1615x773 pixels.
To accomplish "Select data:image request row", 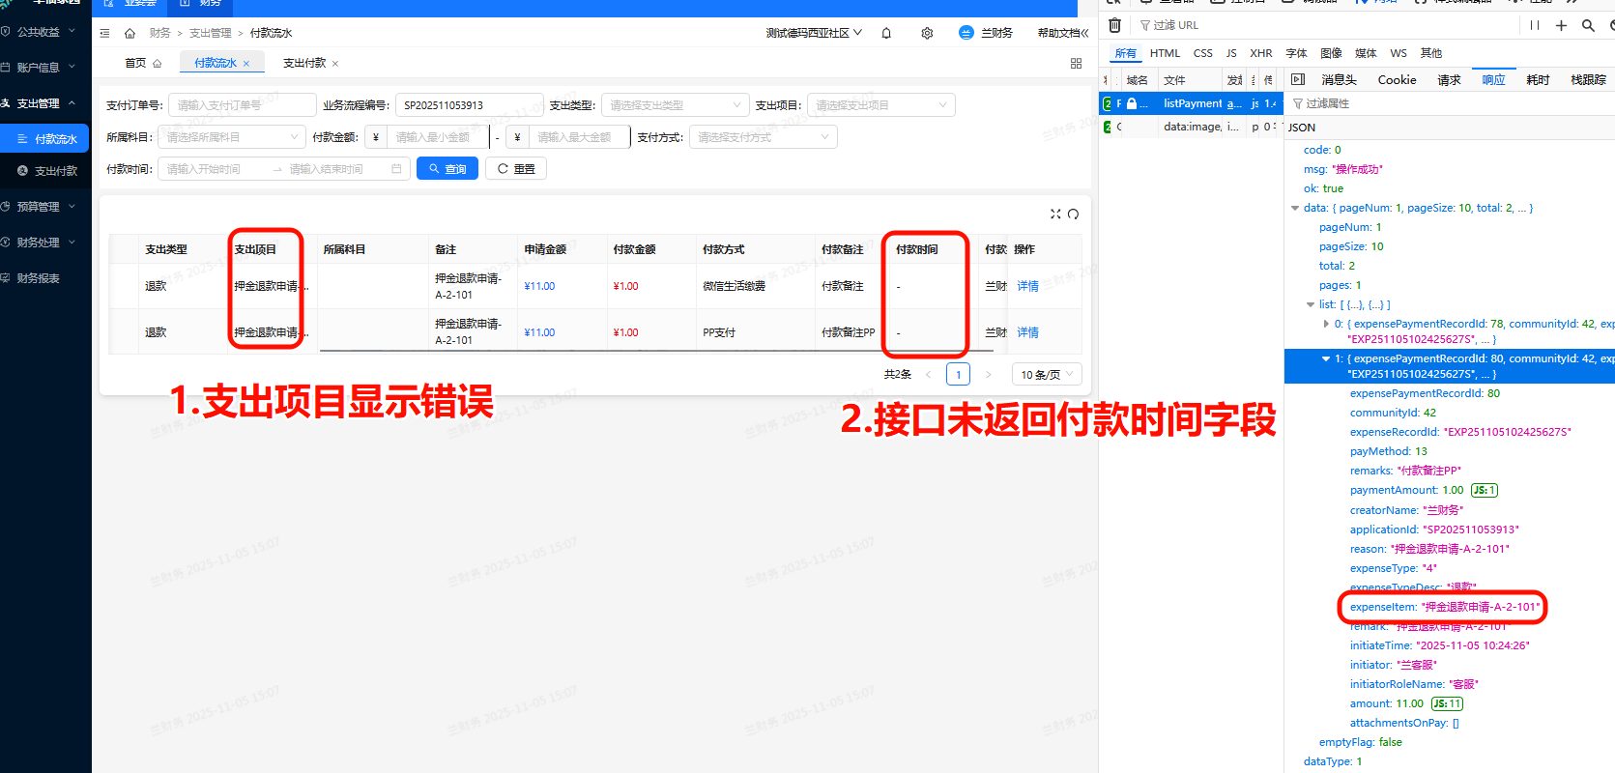I will pyautogui.click(x=1191, y=127).
